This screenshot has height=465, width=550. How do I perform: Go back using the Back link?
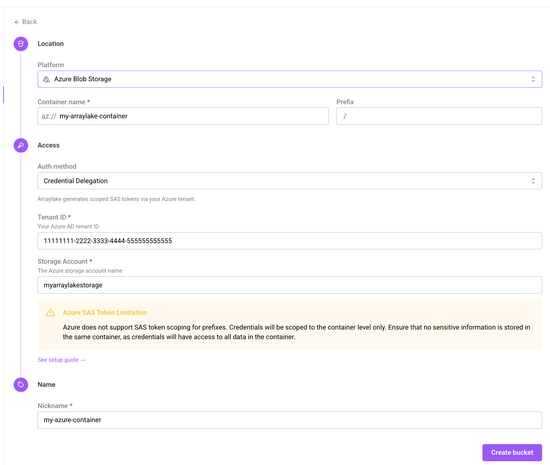click(26, 22)
